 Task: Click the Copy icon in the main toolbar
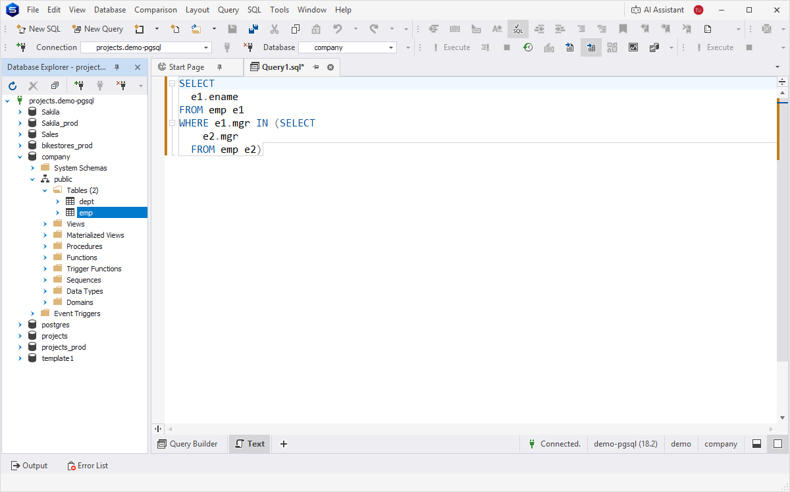[x=295, y=29]
